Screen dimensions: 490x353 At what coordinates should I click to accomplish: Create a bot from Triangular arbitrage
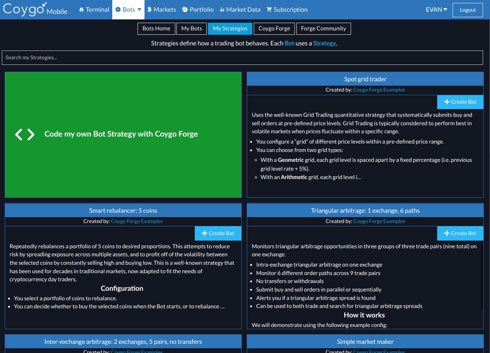coord(460,233)
